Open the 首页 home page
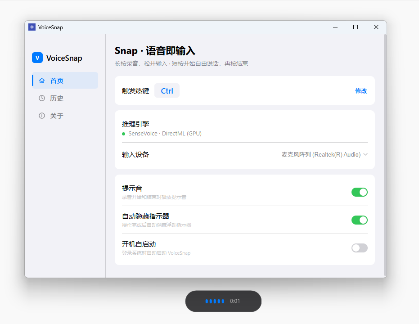Viewport: 419px width, 324px height. click(65, 81)
